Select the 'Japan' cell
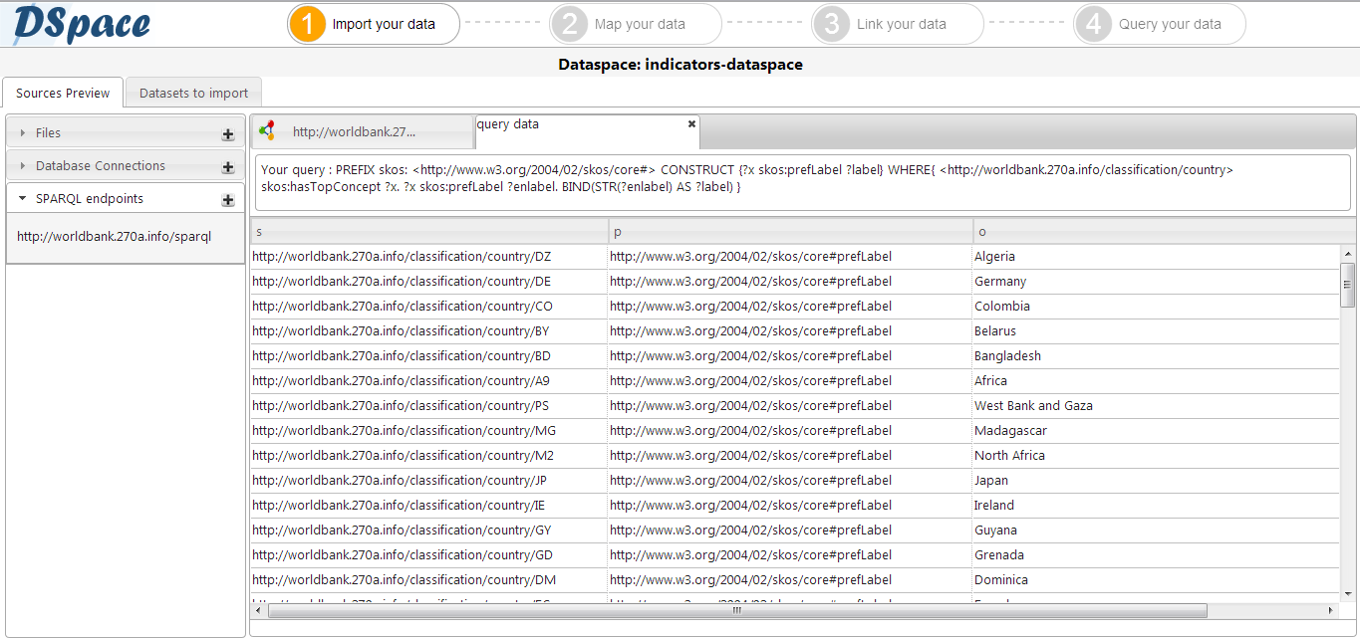This screenshot has width=1360, height=638. point(1156,481)
